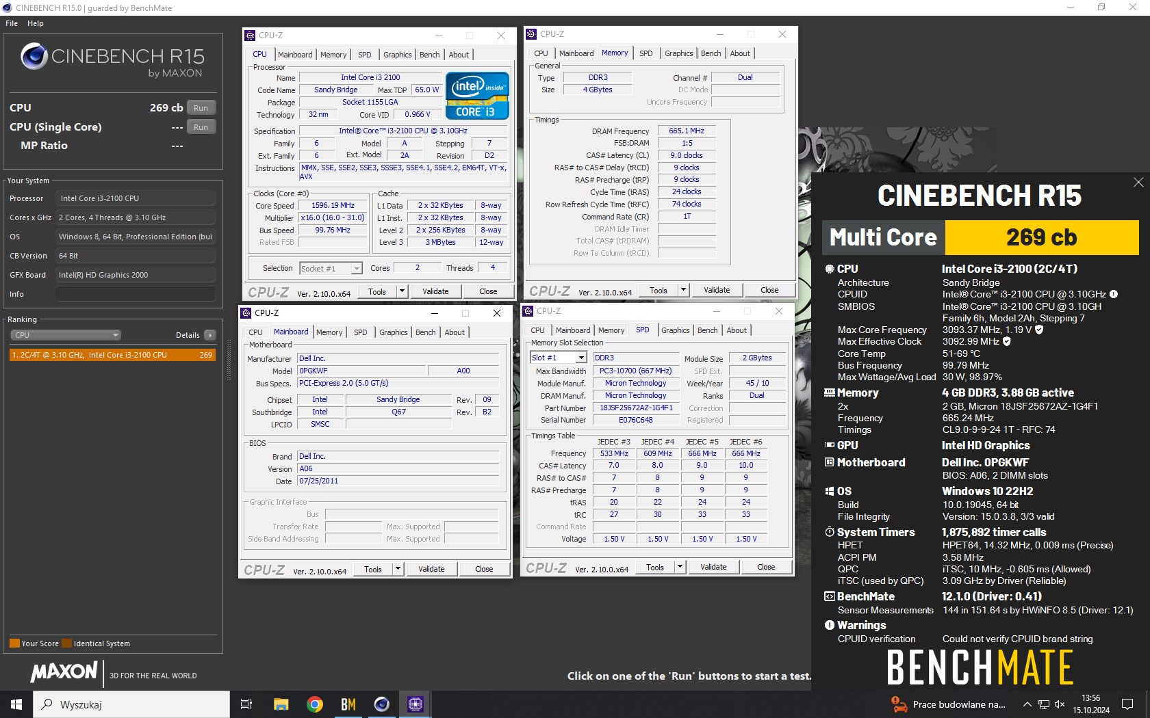This screenshot has width=1150, height=718.
Task: Select SPD tab in CPU-Z CPU window
Action: point(365,55)
